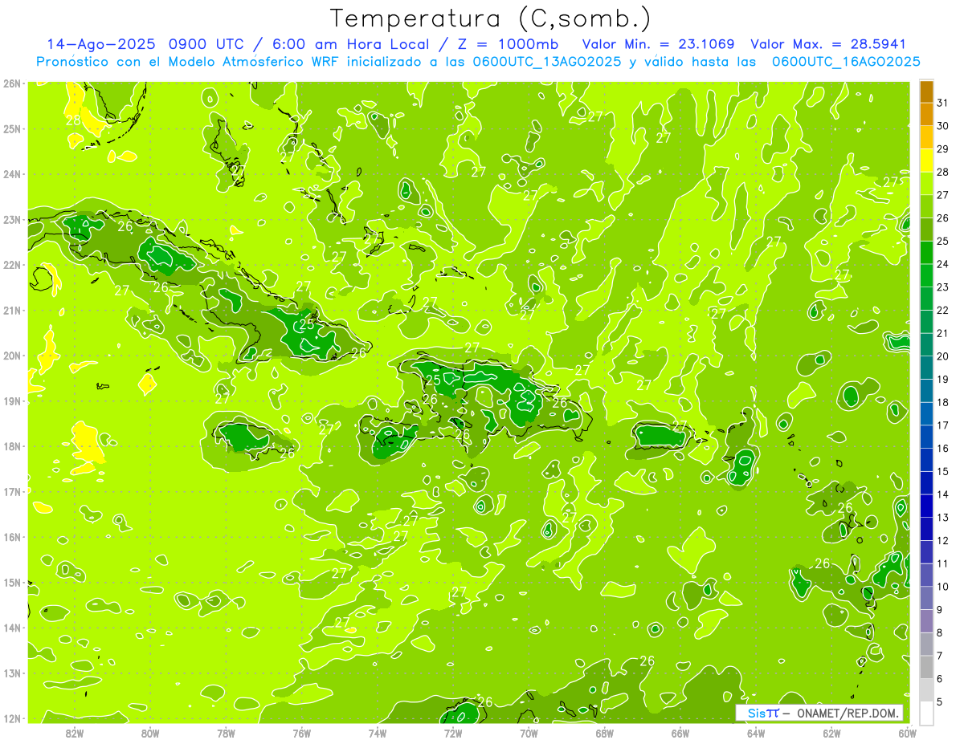
Task: Click the 78W longitude label
Action: coord(226,733)
